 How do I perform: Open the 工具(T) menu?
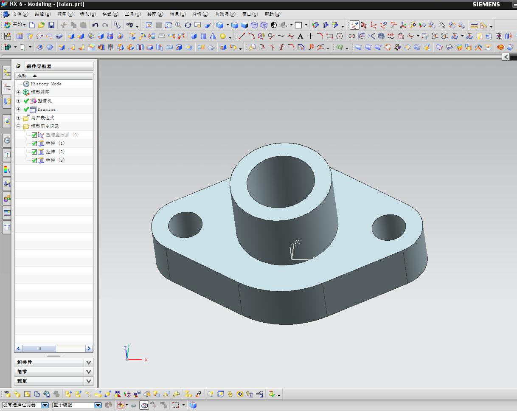[x=132, y=14]
